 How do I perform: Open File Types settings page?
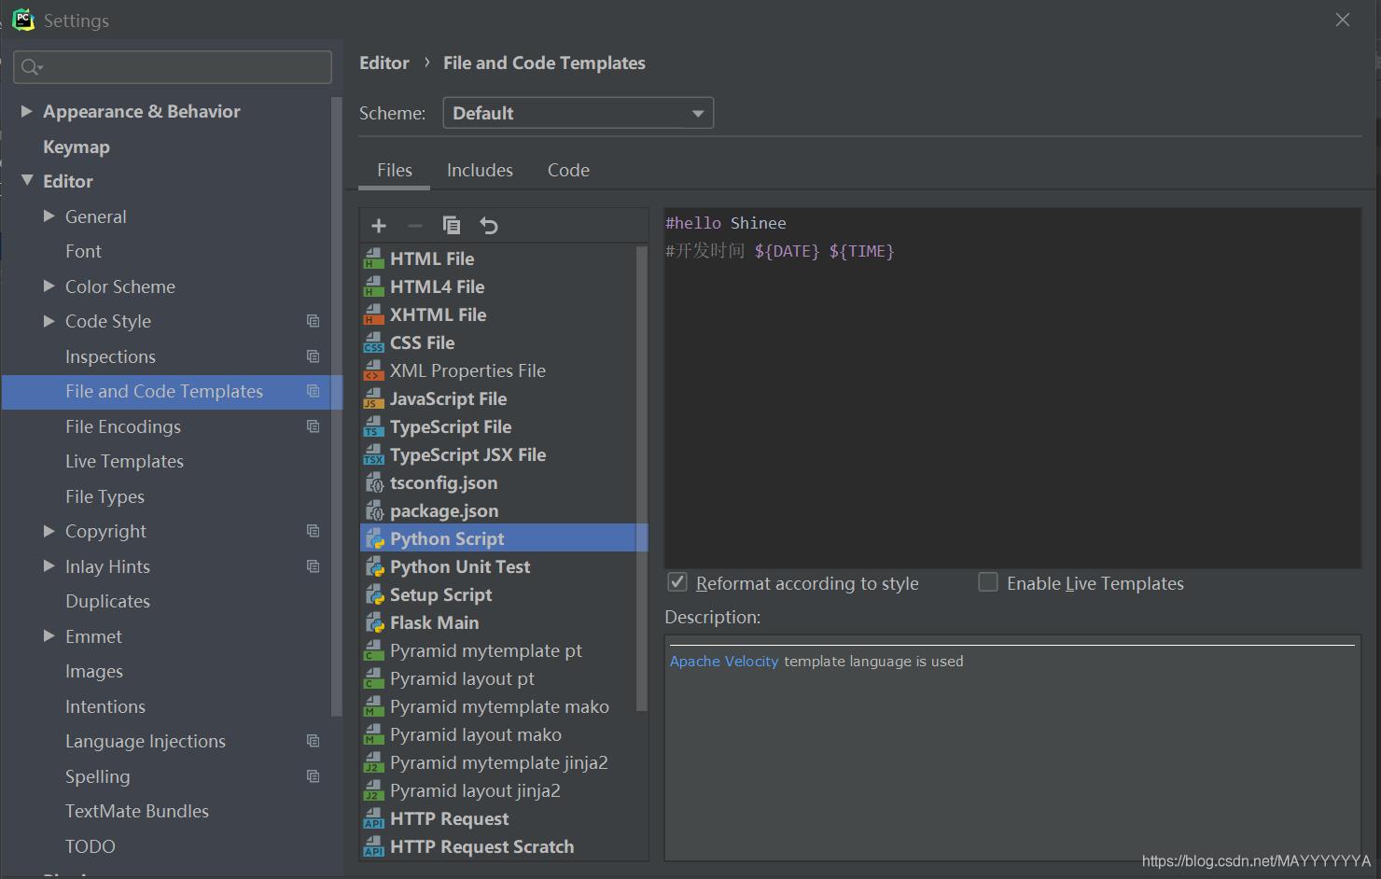pyautogui.click(x=105, y=496)
